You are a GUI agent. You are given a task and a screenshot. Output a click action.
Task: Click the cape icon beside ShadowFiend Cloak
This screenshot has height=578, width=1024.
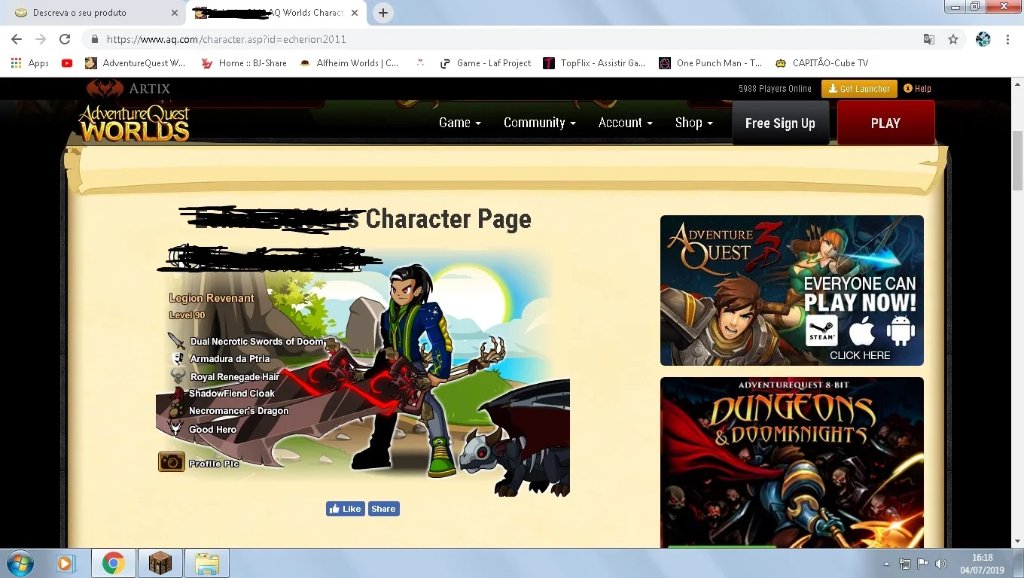tap(176, 394)
